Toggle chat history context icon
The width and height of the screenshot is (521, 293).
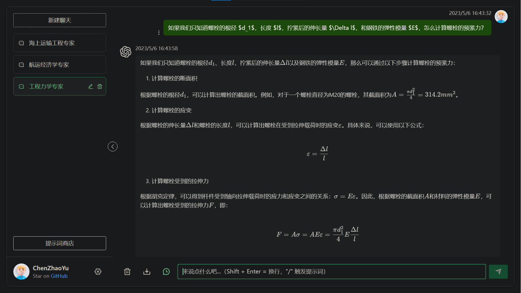coord(166,272)
